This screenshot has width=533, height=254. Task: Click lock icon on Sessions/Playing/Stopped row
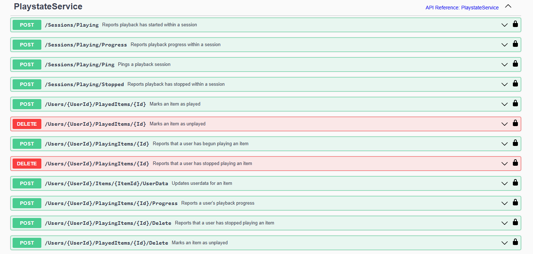[515, 84]
